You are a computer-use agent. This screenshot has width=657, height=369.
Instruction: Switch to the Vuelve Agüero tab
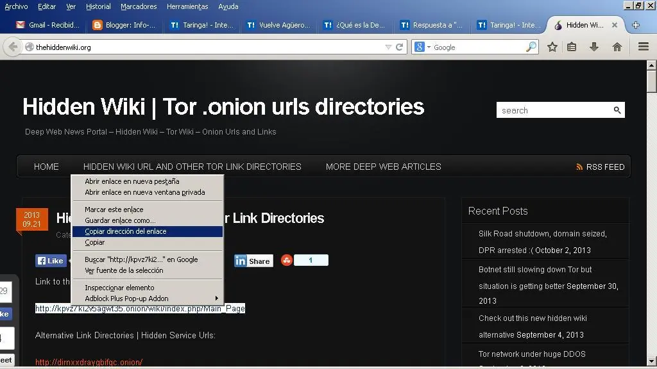point(278,25)
